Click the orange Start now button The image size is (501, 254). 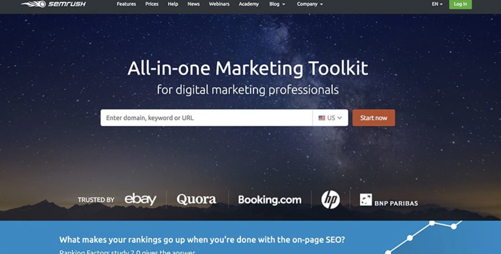[x=374, y=118]
